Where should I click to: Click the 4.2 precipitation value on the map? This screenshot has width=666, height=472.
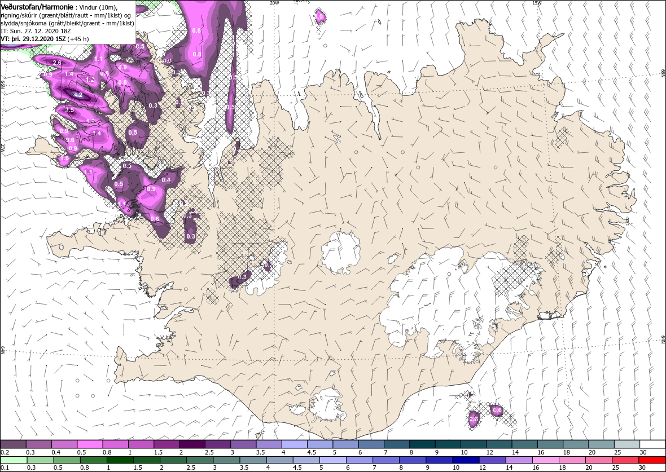[x=78, y=95]
